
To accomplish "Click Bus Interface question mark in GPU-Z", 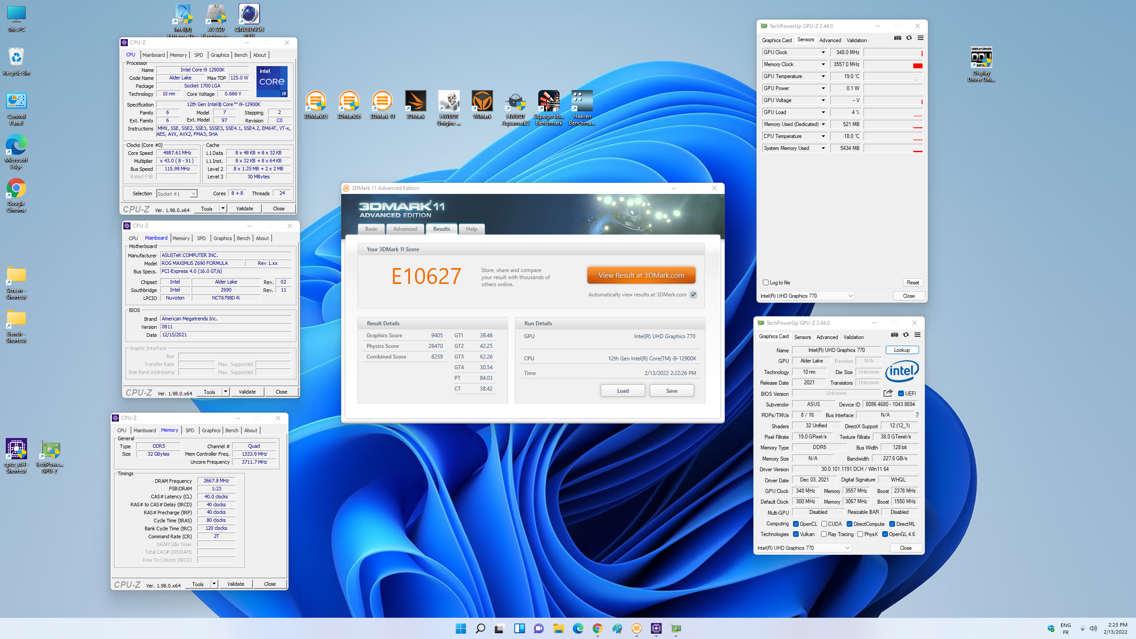I will tap(917, 415).
